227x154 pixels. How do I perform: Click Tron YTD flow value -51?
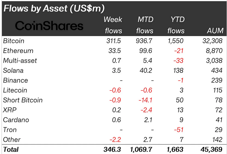click(179, 130)
